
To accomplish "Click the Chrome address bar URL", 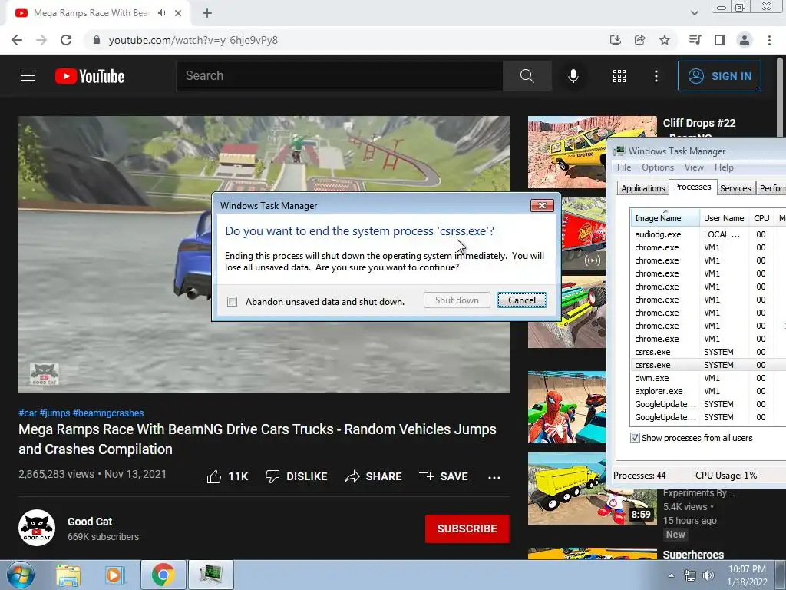I will (x=193, y=40).
